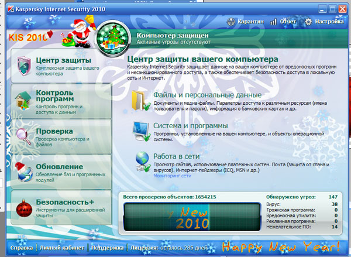351x257 pixels.
Task: Maximize the Kaspersky window
Action: pos(332,9)
